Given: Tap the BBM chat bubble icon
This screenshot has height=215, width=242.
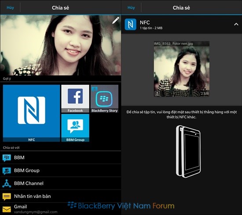Looking at the screenshot, I should pos(7,158).
